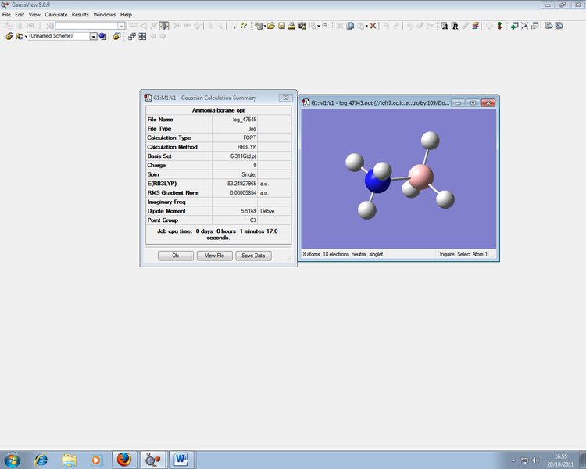
Task: Click the File Name value log_47545
Action: pyautogui.click(x=245, y=120)
